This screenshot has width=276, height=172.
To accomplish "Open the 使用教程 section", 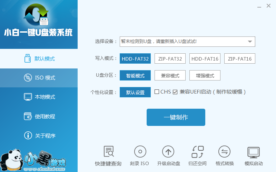I will tap(39, 116).
